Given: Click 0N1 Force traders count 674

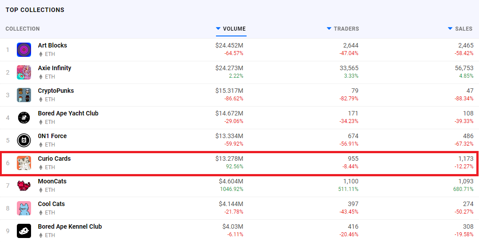Looking at the screenshot, I should click(x=353, y=136).
